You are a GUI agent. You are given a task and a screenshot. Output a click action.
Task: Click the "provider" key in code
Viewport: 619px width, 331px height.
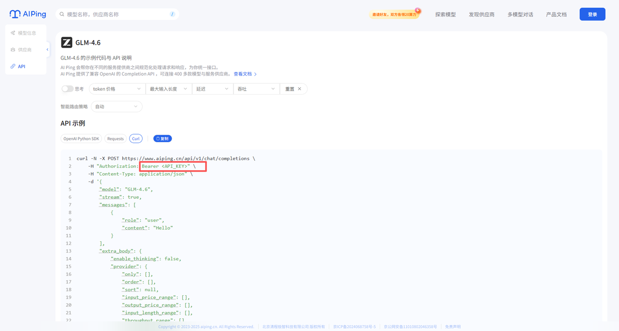(124, 266)
